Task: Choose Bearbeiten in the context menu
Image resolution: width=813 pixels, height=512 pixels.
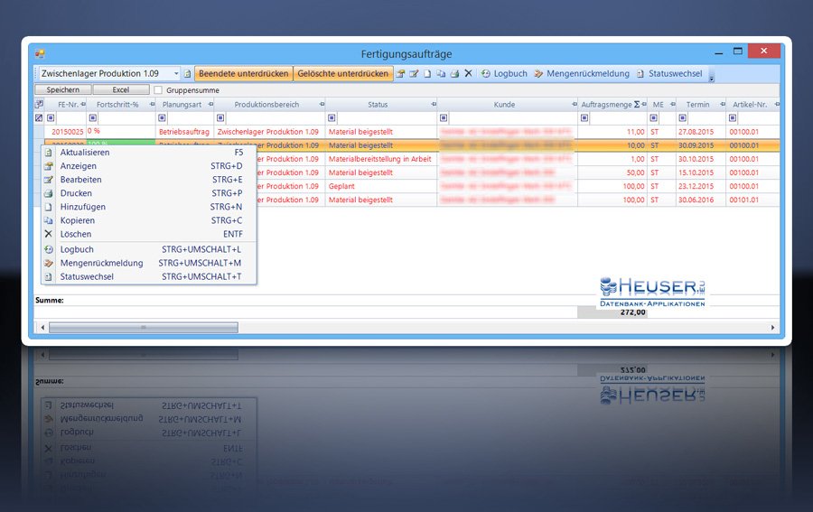Action: pos(149,180)
